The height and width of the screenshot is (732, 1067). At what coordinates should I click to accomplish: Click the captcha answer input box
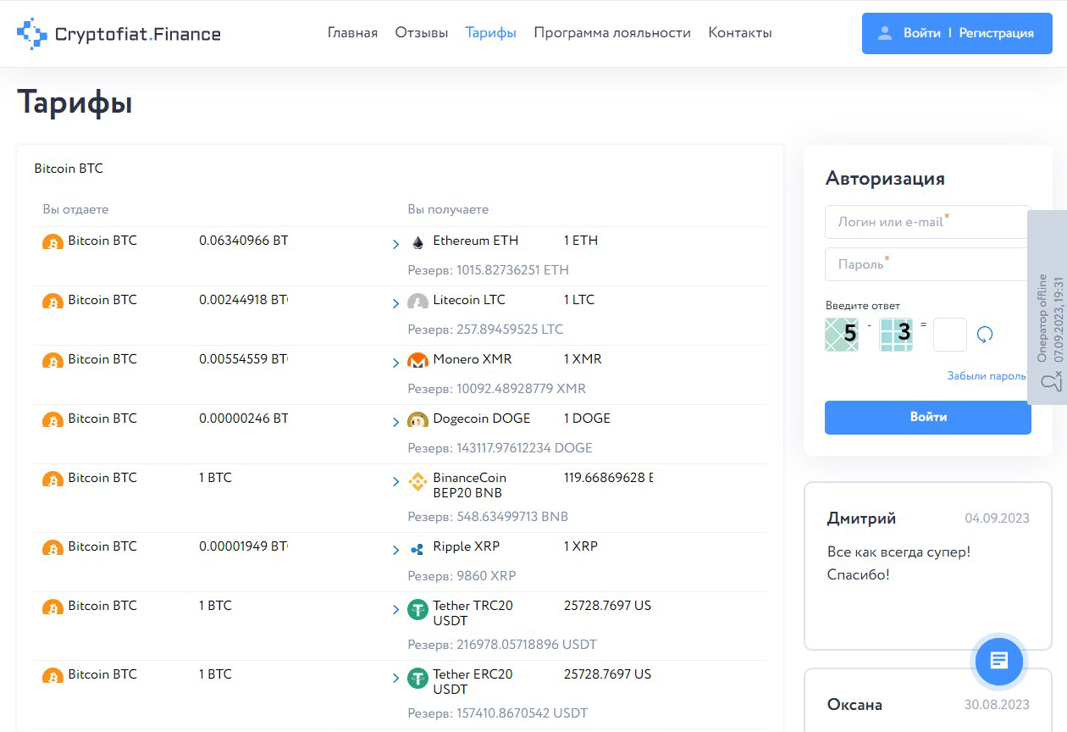(x=950, y=335)
